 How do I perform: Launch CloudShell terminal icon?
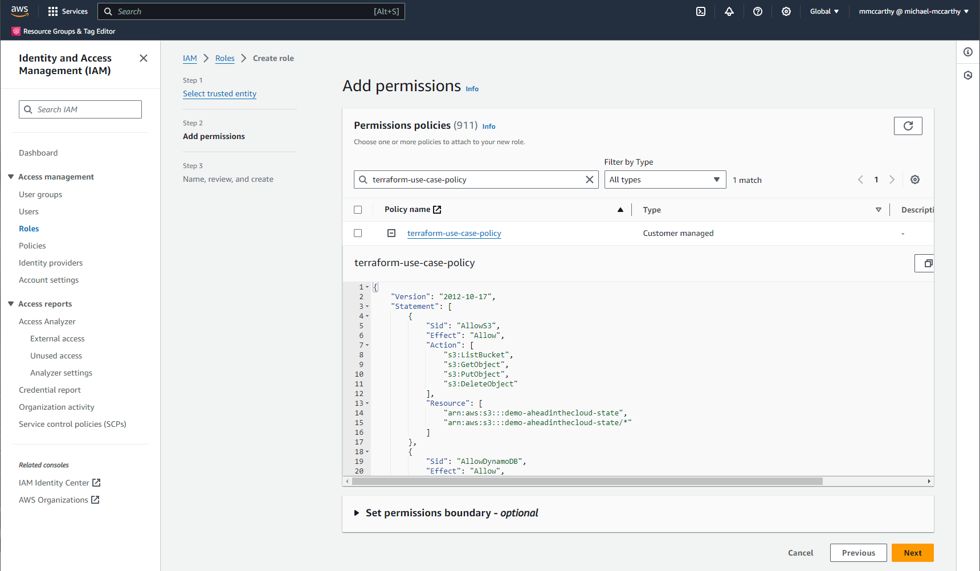click(701, 11)
